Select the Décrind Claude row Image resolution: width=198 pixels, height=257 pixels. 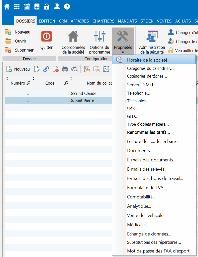83,93
